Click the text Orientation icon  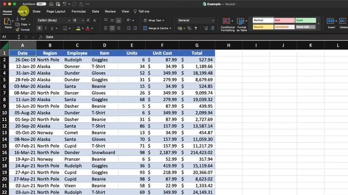click(129, 20)
